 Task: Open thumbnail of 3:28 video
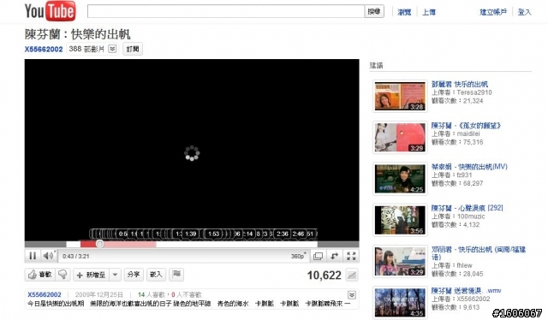point(400,96)
